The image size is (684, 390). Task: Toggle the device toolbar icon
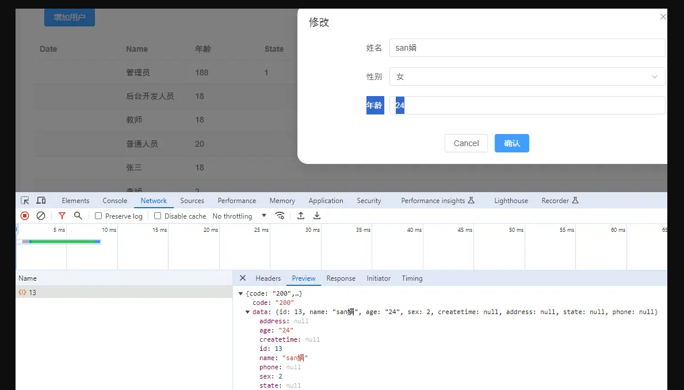(41, 200)
